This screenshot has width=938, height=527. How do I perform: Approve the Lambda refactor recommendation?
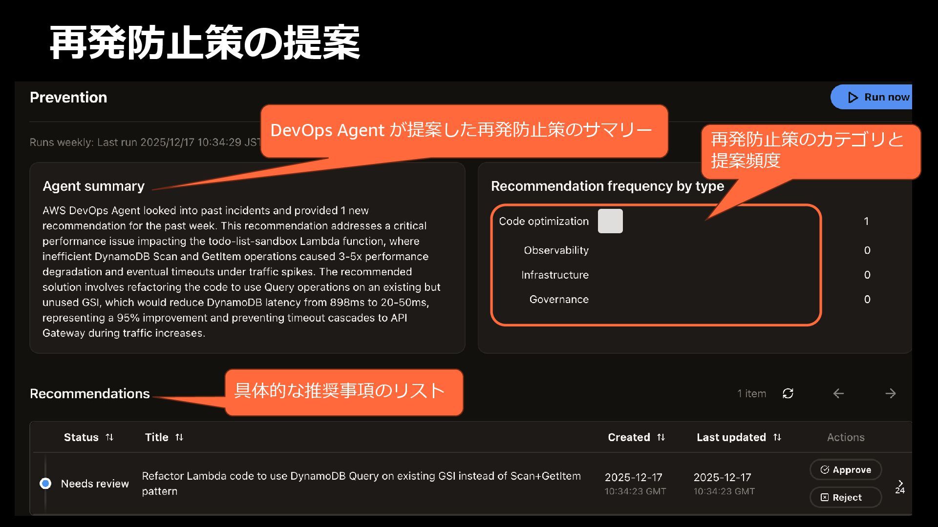pyautogui.click(x=846, y=470)
